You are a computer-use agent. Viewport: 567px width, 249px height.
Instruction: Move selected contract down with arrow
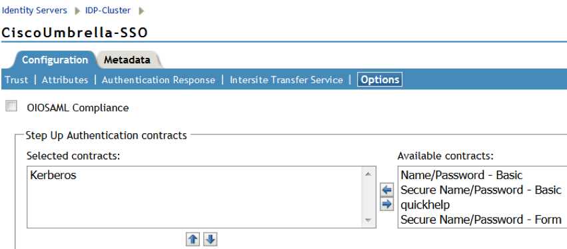coord(211,239)
